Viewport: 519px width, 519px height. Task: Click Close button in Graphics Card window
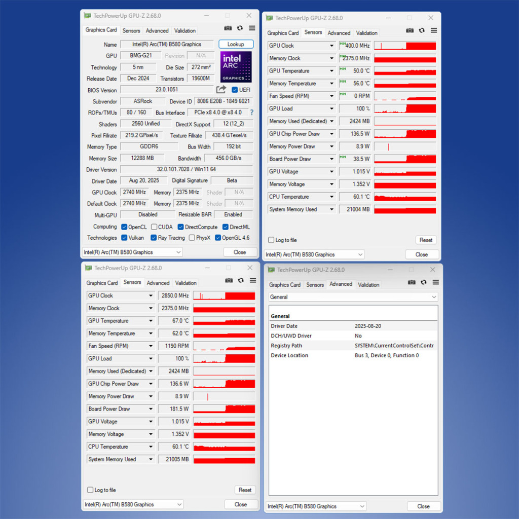pos(240,252)
